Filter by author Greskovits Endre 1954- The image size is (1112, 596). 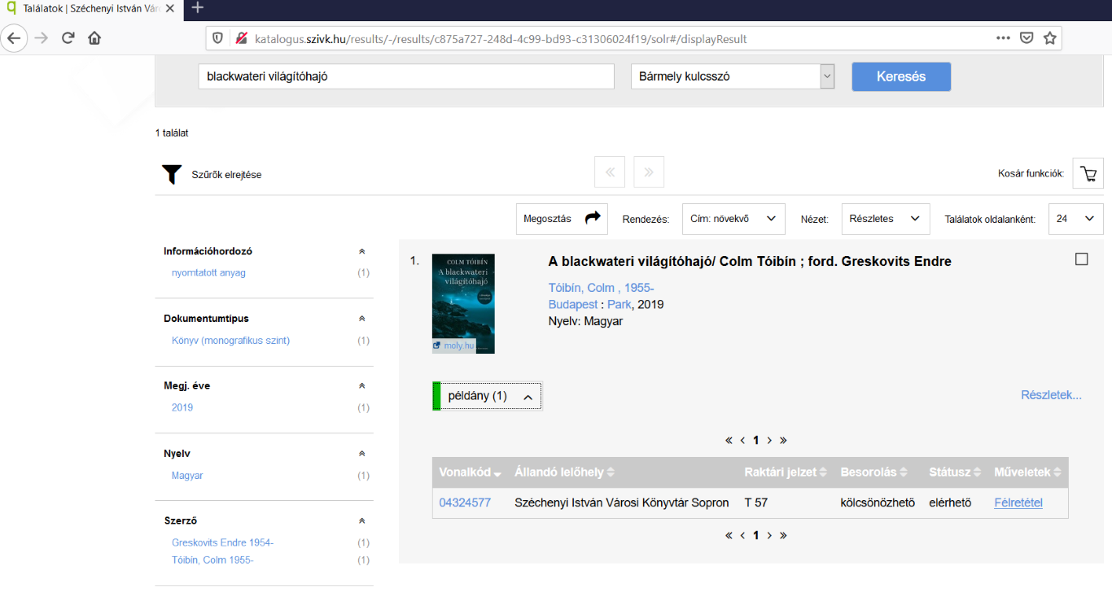point(222,542)
